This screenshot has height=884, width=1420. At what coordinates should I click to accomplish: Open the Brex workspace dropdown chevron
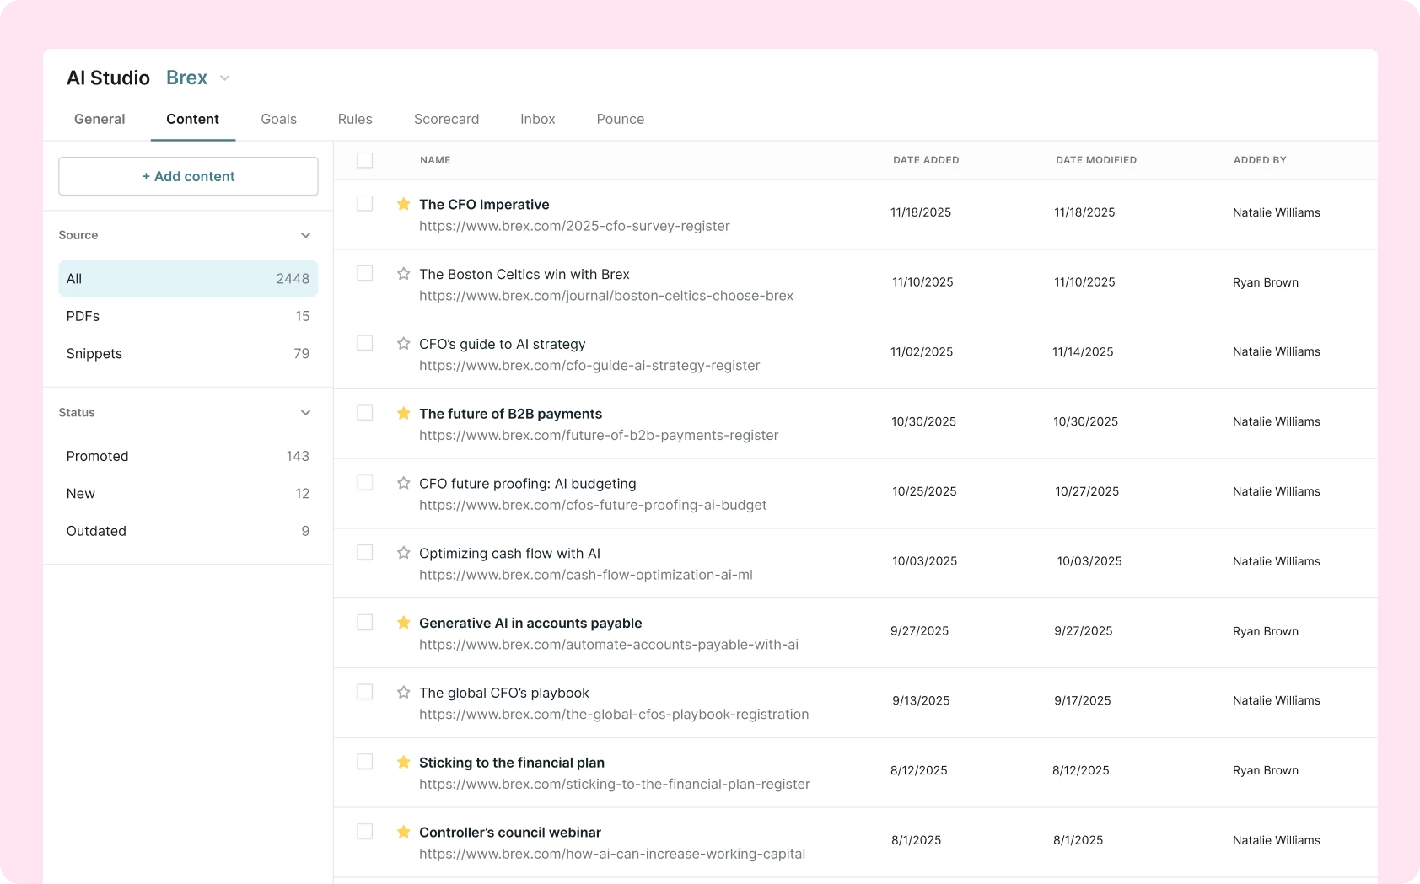(225, 78)
